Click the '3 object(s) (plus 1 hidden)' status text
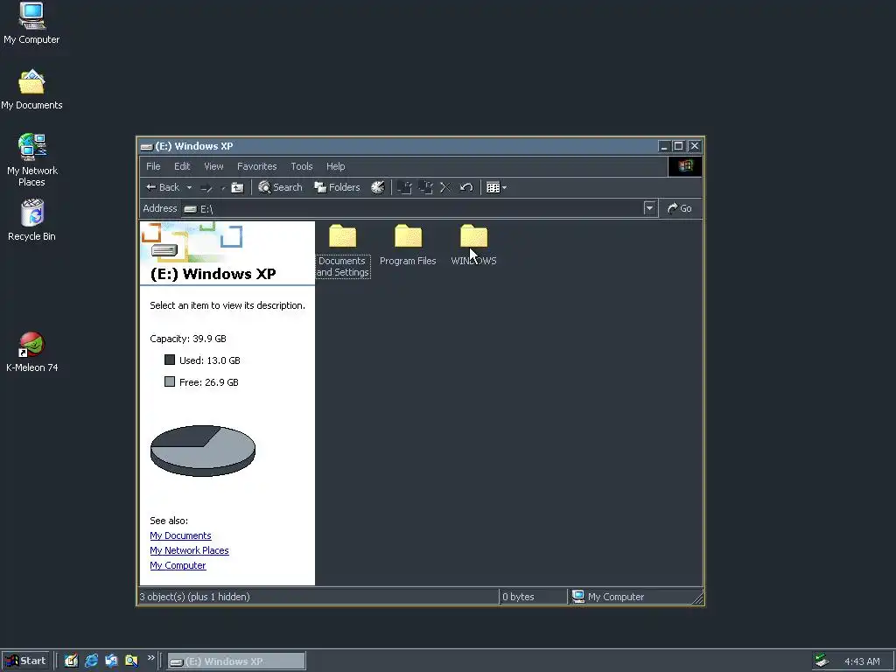 point(195,597)
